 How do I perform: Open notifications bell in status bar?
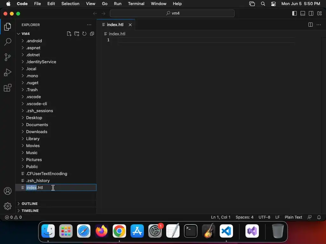(x=319, y=217)
